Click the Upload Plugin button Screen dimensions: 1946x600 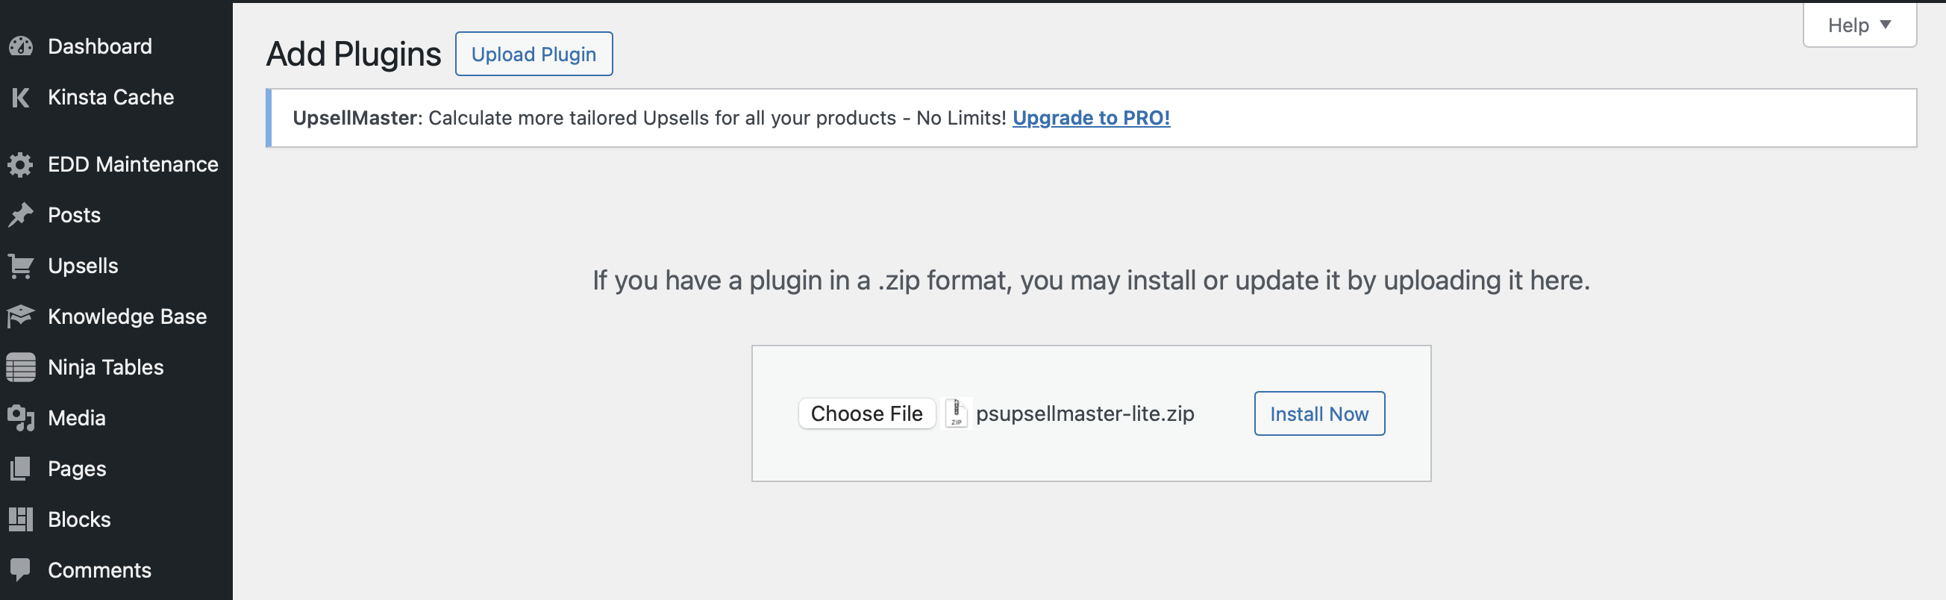click(x=534, y=54)
